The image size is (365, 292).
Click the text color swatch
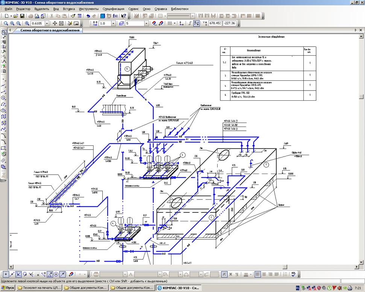point(245,274)
